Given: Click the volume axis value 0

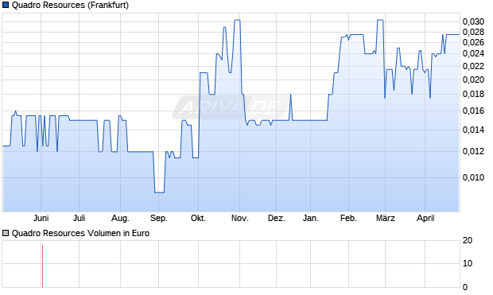Looking at the screenshot, I should [465, 287].
